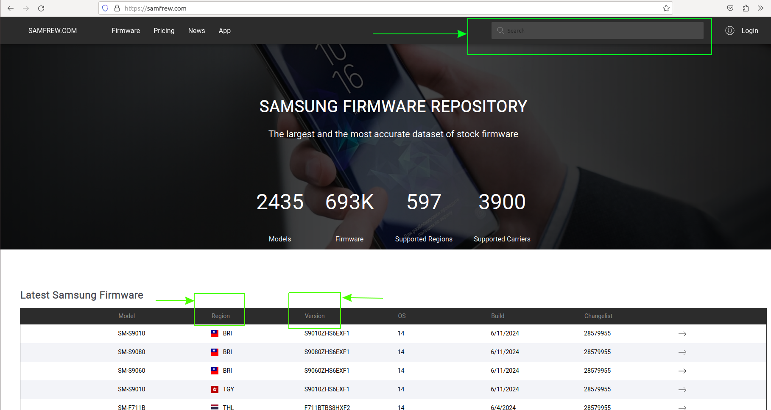Open the arrow for the SM-S9060 row
The width and height of the screenshot is (771, 410).
click(682, 371)
